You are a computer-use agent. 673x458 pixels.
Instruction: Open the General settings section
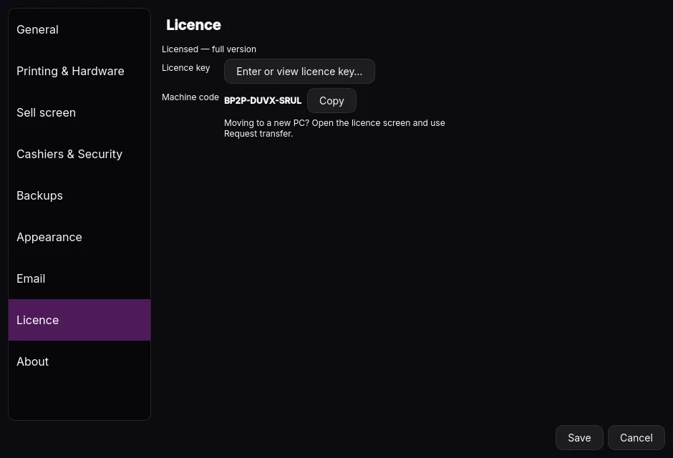[79, 29]
